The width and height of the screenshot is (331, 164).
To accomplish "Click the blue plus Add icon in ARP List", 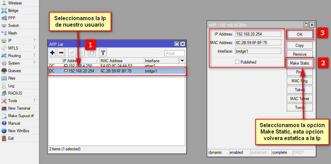I will (x=52, y=53).
